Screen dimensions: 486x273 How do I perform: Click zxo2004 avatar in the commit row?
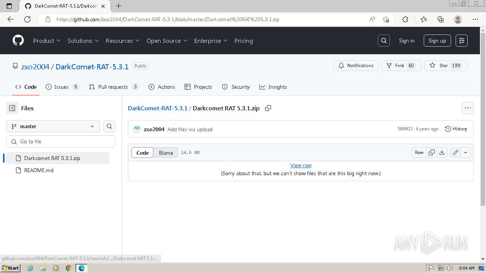point(137,129)
